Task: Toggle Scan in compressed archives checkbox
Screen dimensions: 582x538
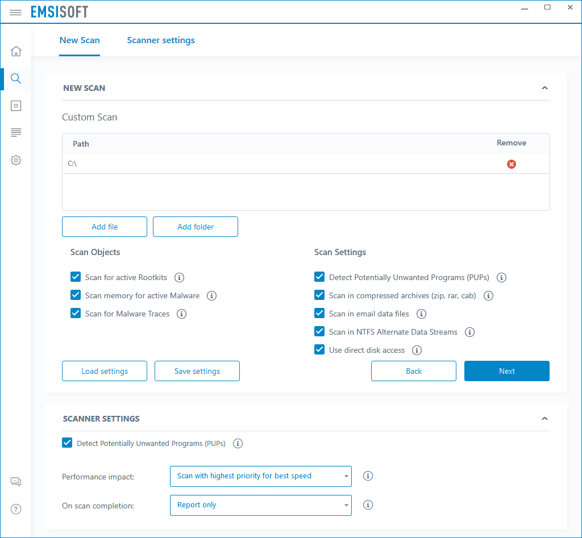Action: (319, 295)
